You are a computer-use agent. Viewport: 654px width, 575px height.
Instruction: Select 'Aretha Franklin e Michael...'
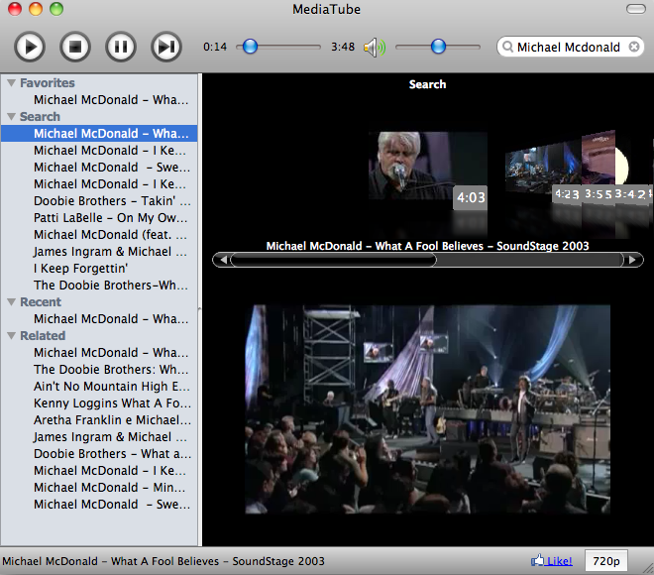pyautogui.click(x=99, y=420)
